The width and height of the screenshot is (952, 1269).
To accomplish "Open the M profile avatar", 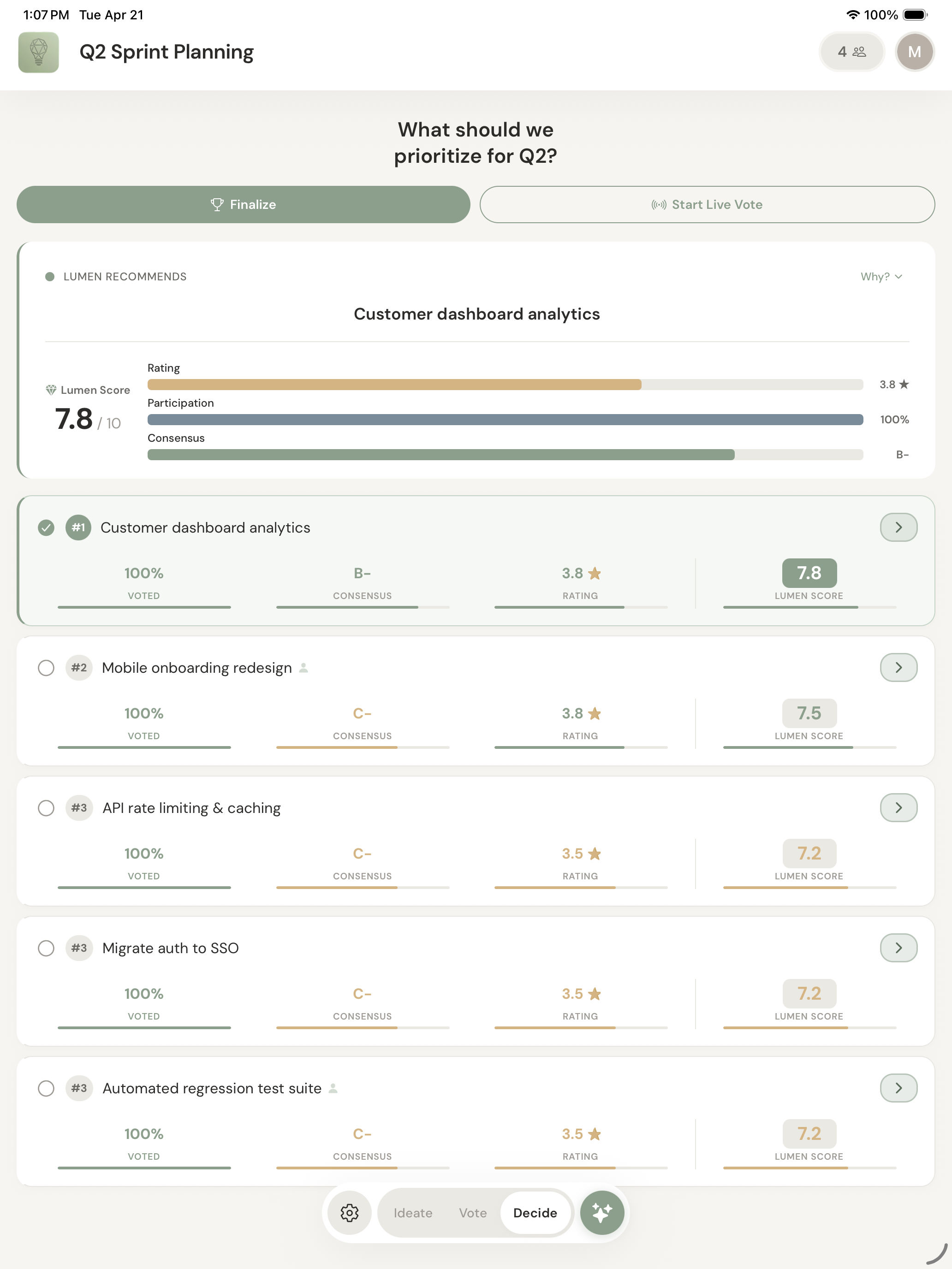I will (x=914, y=52).
